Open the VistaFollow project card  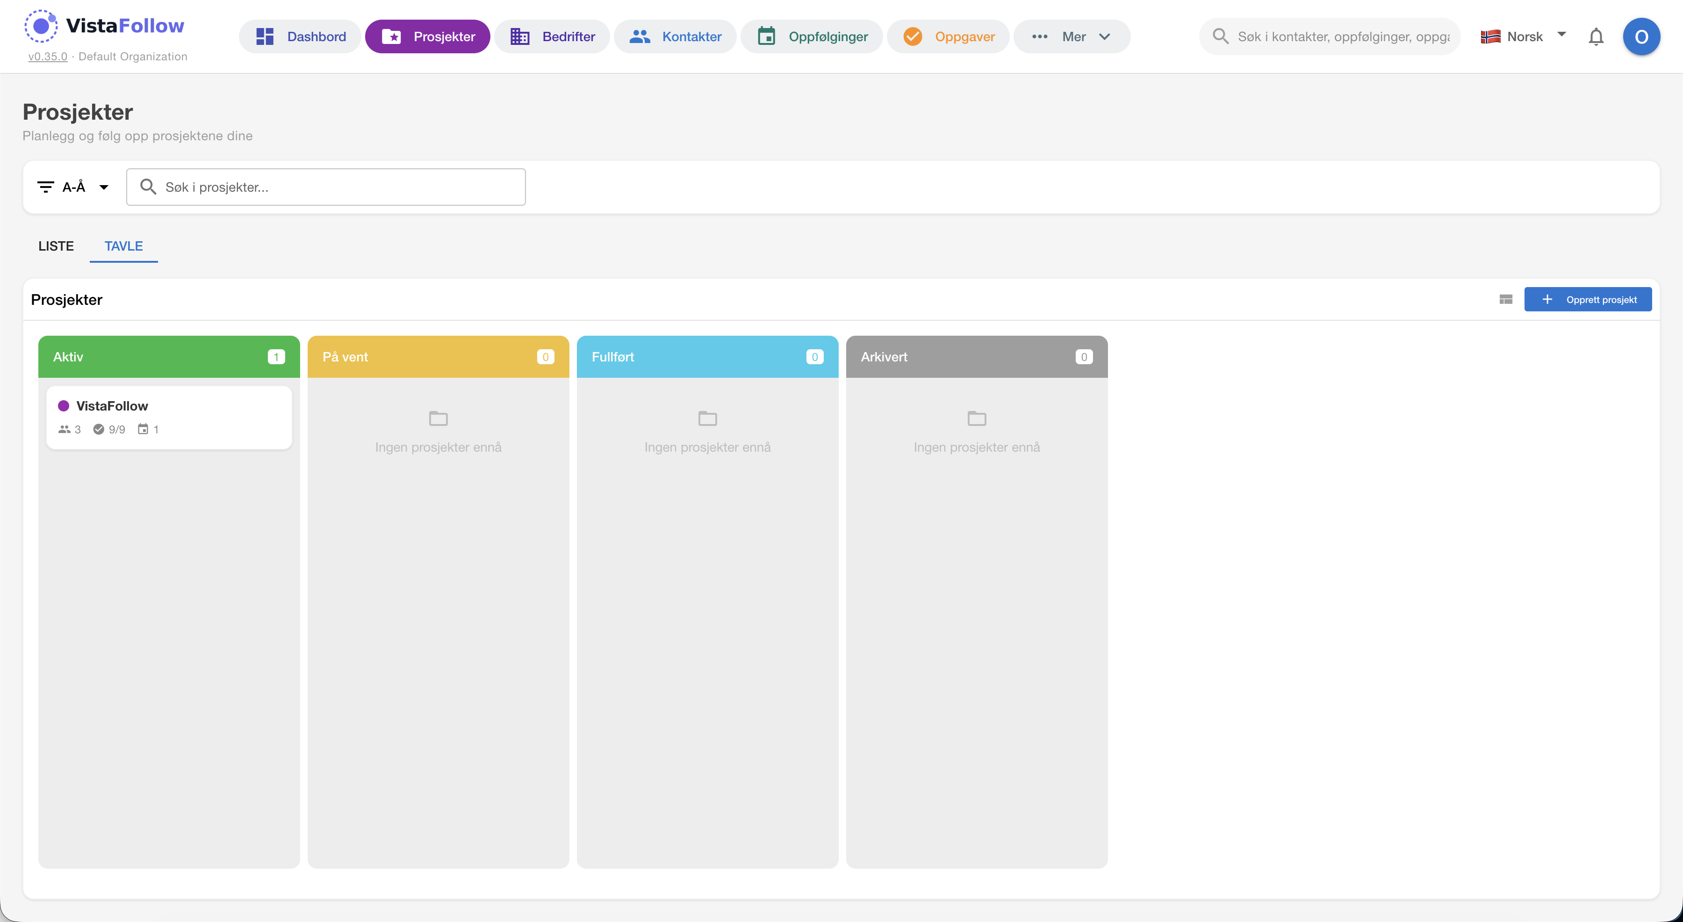(x=169, y=417)
